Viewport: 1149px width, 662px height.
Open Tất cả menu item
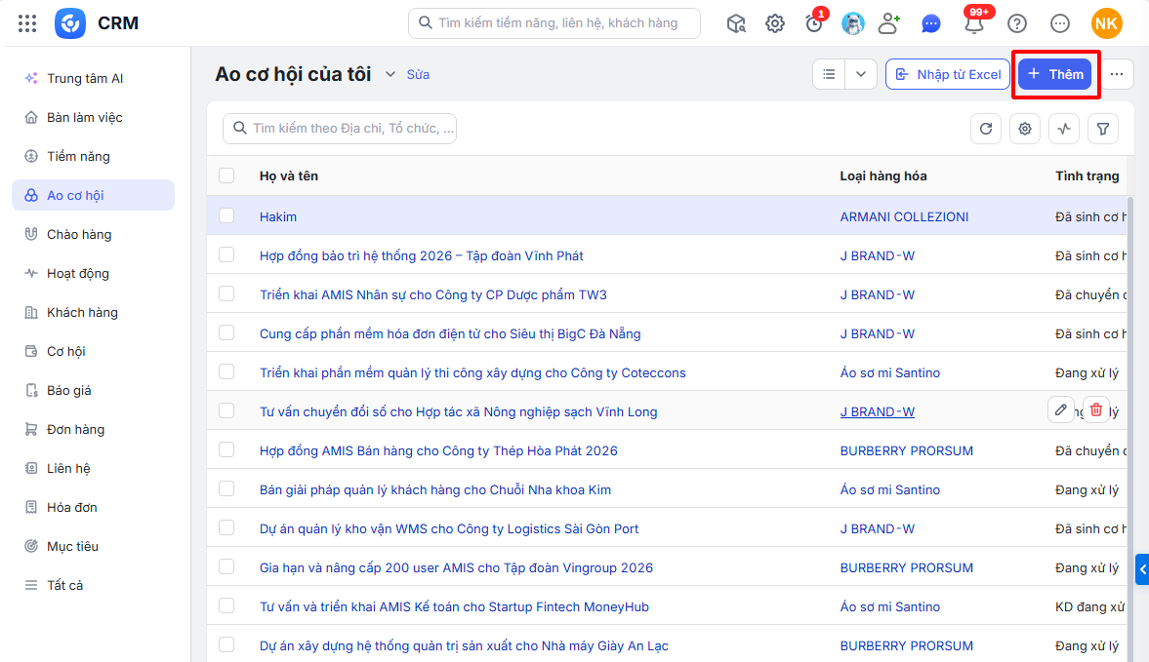click(93, 585)
